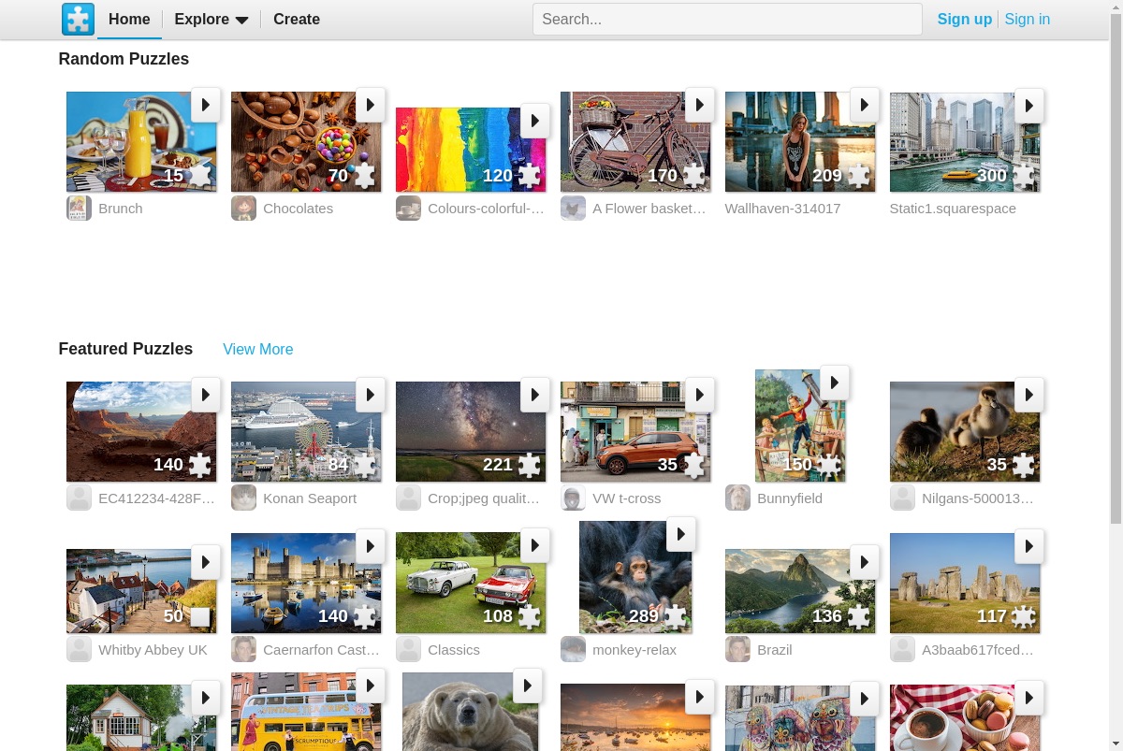
Task: Play the Chocolates puzzle
Action: pos(371,105)
